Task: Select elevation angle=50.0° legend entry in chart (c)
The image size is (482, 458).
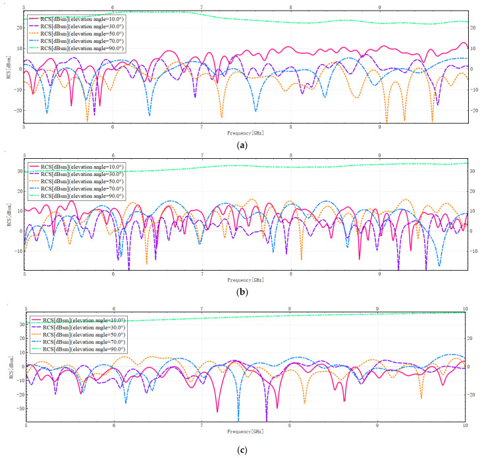Action: pyautogui.click(x=78, y=335)
